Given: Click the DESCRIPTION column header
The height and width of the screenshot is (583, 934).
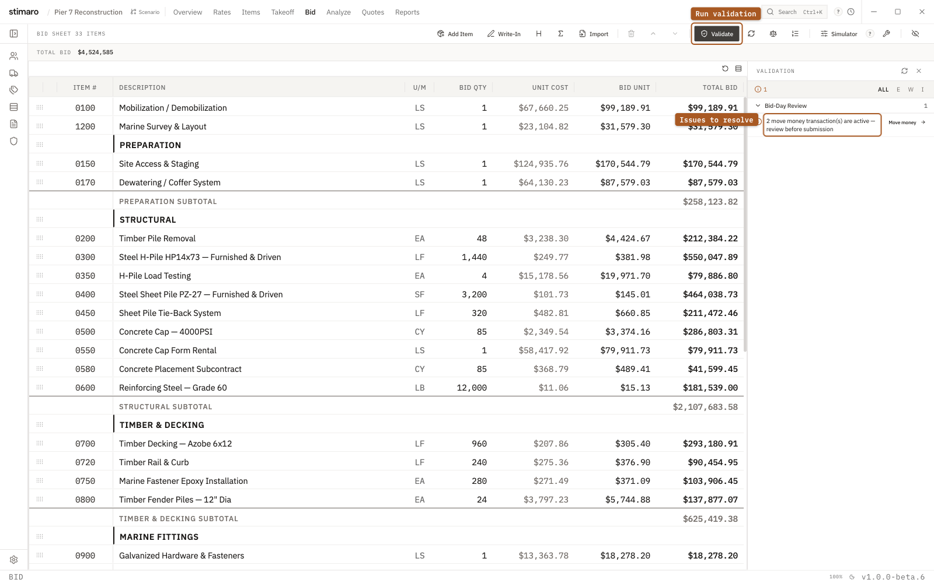Looking at the screenshot, I should pyautogui.click(x=142, y=87).
